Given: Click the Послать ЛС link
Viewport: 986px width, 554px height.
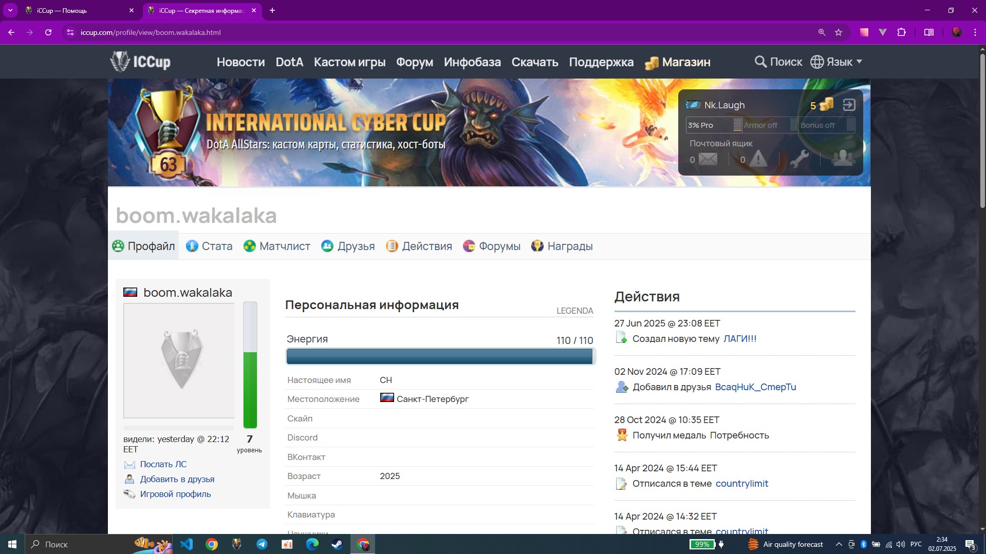Looking at the screenshot, I should click(163, 464).
